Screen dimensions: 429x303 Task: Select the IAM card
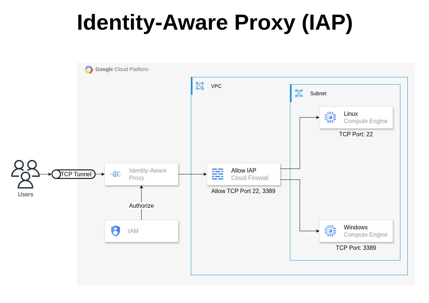point(141,231)
